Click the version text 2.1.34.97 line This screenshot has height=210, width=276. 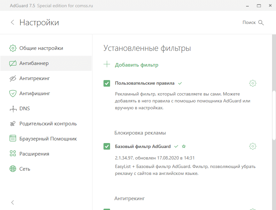155,158
